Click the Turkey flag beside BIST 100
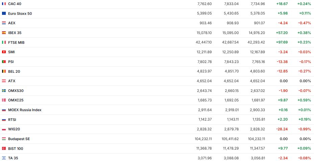This screenshot has height=161, width=314. 4,149
